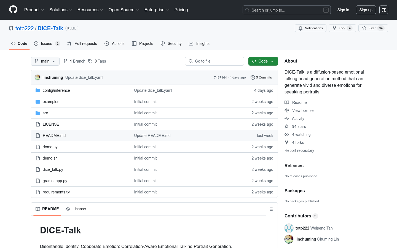Screen dimensions: 397x248
Task: Click the toto222 contributor avatar
Action: point(289,228)
